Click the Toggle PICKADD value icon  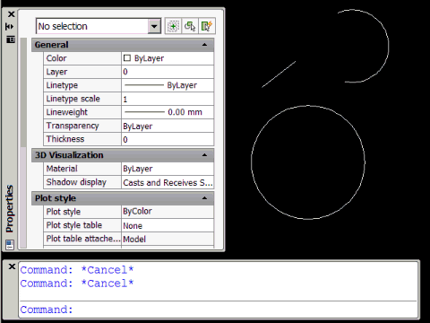(x=173, y=26)
